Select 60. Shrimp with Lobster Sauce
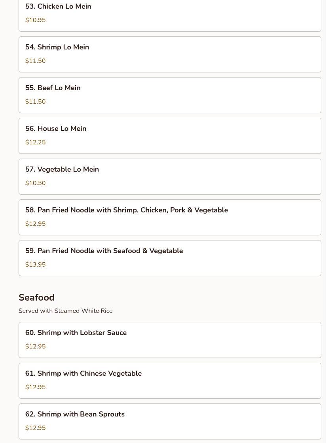The width and height of the screenshot is (334, 443). (170, 340)
